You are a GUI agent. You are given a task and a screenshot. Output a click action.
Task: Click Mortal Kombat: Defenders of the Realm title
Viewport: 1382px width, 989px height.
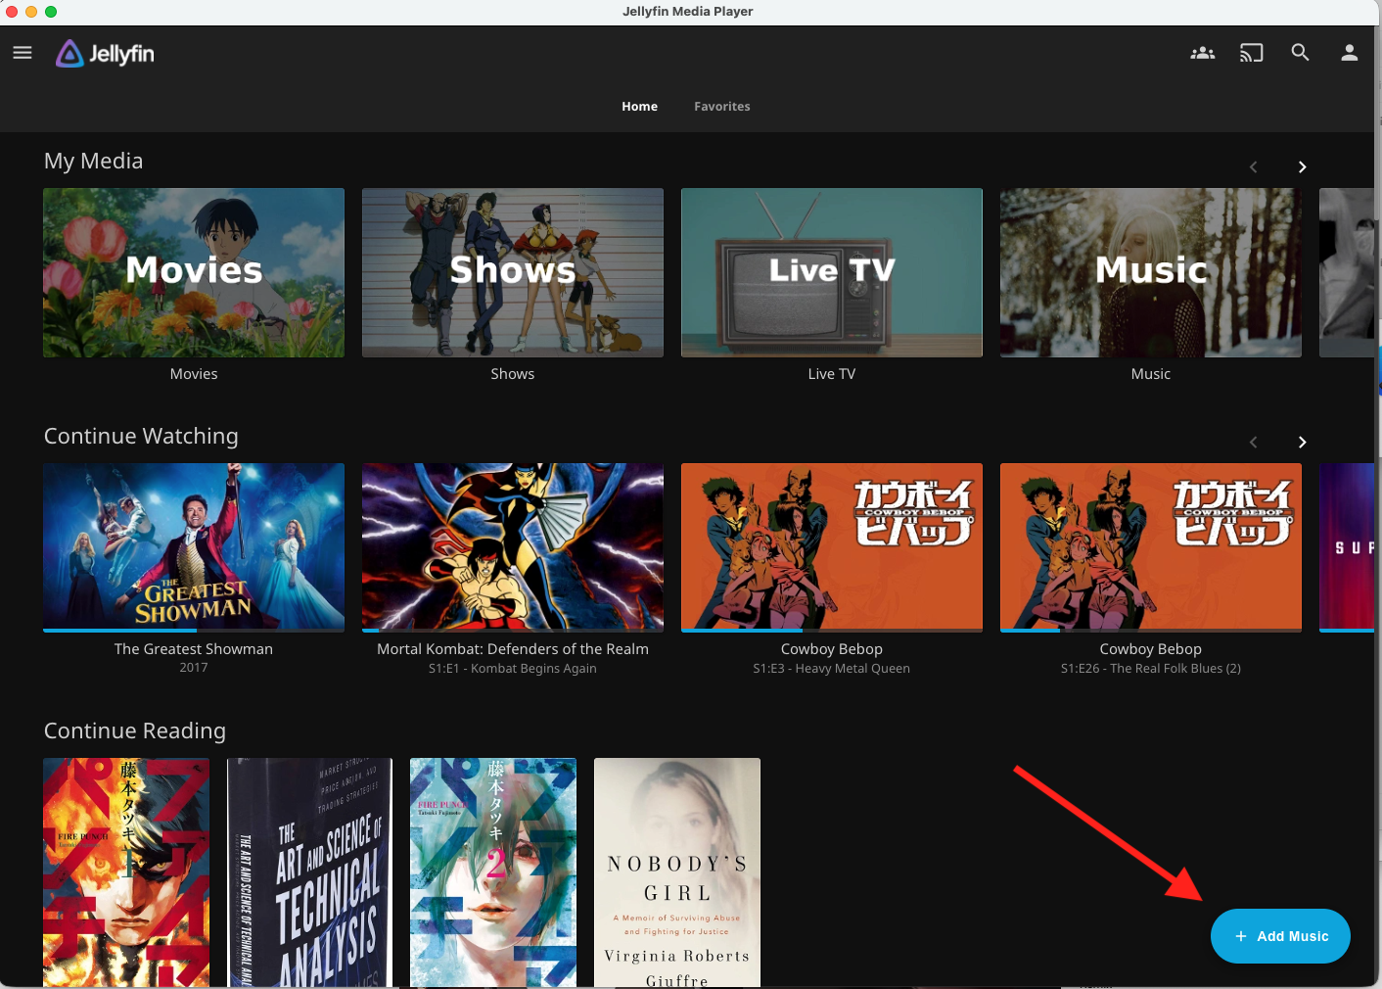[513, 649]
